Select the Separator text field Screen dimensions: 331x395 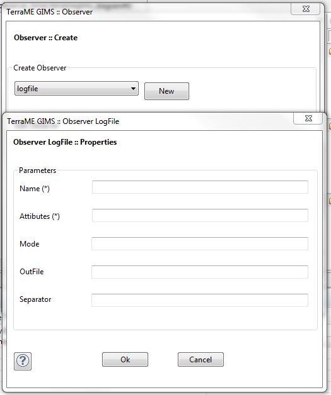click(x=200, y=300)
